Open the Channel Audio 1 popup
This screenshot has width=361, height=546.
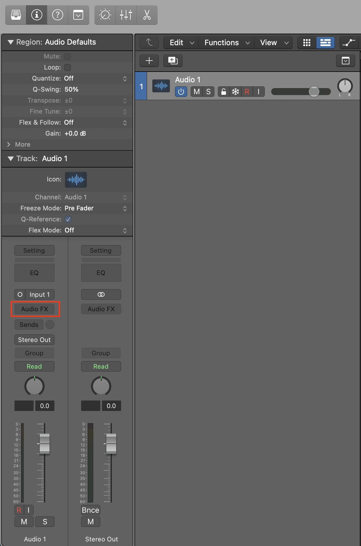point(96,197)
